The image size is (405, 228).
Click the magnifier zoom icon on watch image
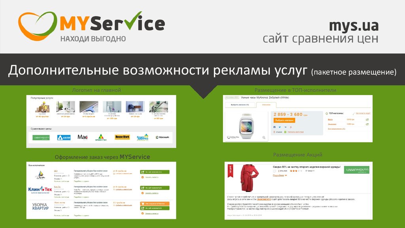[x=264, y=137]
